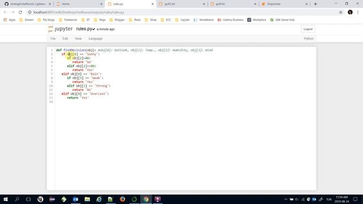Open Firefox from the taskbar
363x204 pixels.
(x=123, y=199)
